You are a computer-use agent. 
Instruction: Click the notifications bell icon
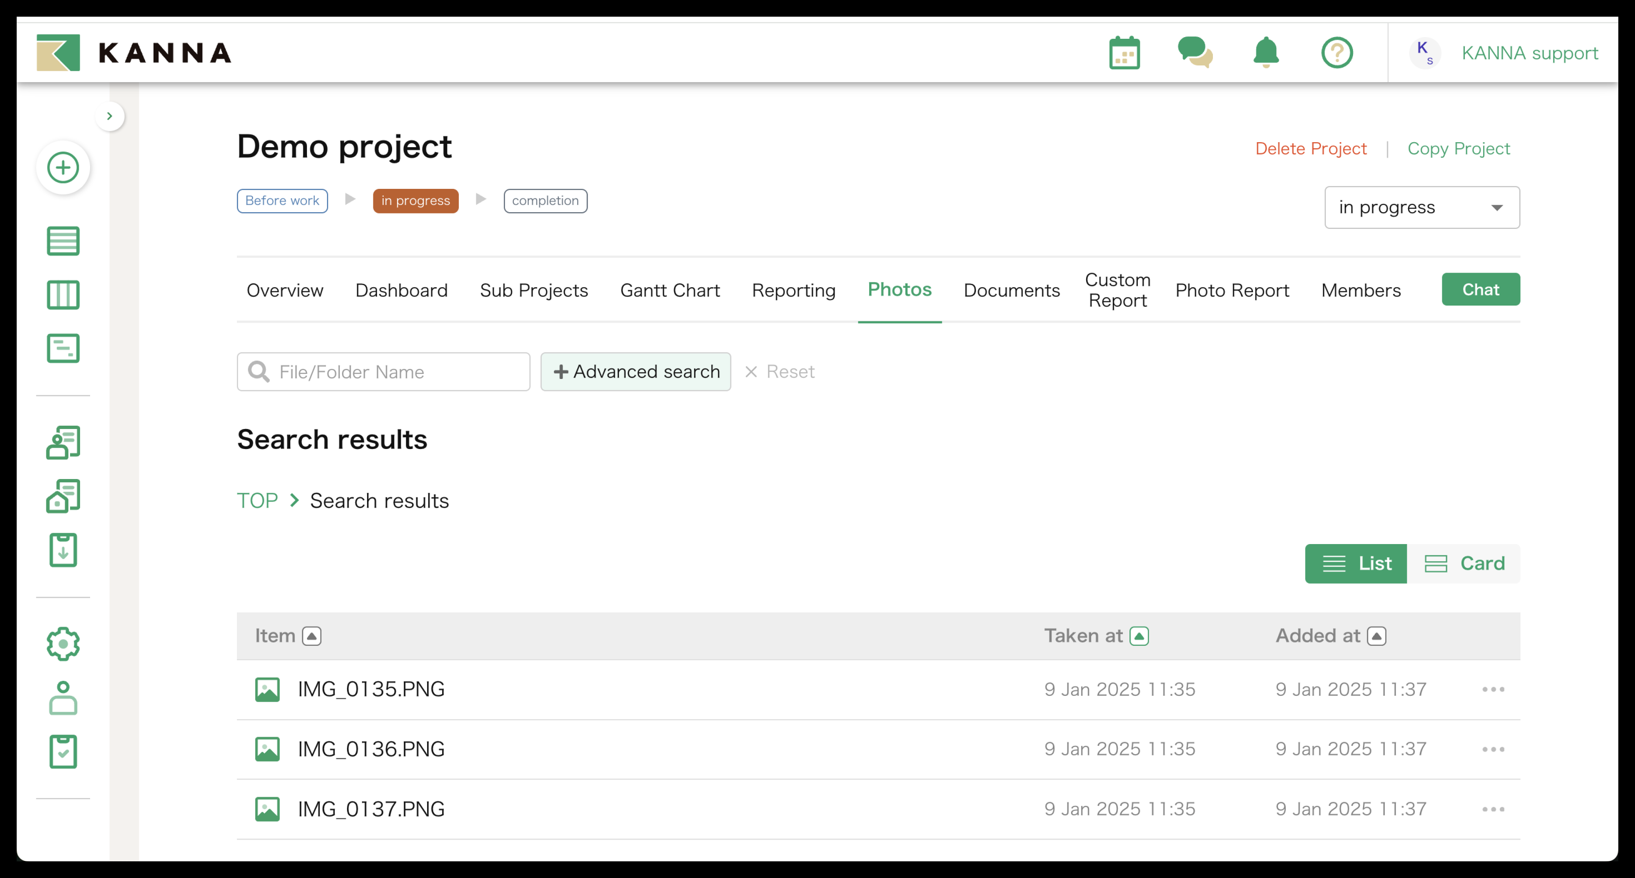pos(1265,53)
